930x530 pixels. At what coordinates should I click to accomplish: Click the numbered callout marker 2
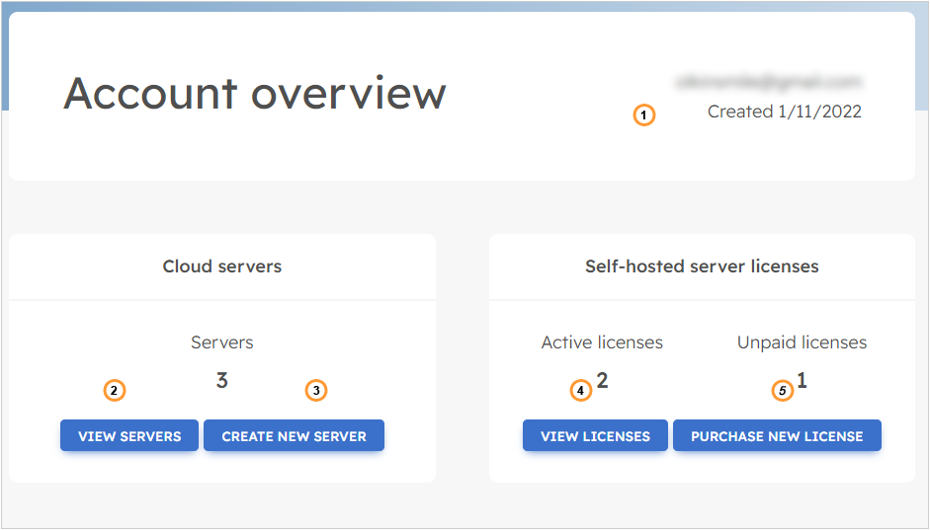pyautogui.click(x=115, y=391)
